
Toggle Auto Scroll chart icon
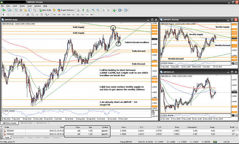coord(104,10)
